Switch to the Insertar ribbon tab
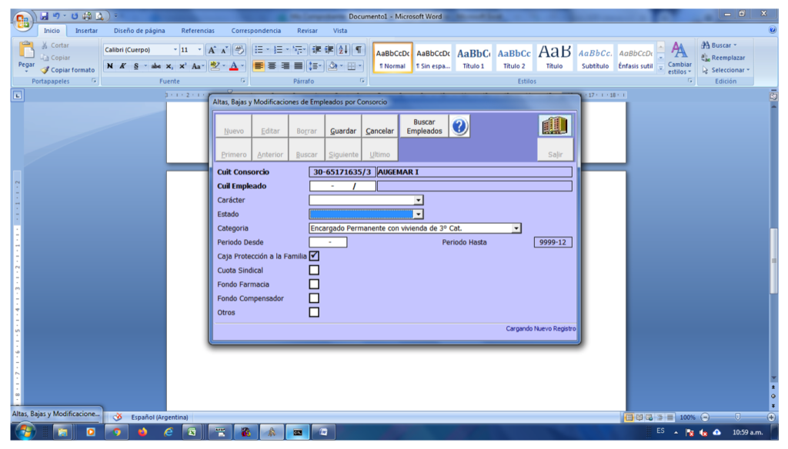Viewport: 788px width, 449px height. click(x=86, y=31)
